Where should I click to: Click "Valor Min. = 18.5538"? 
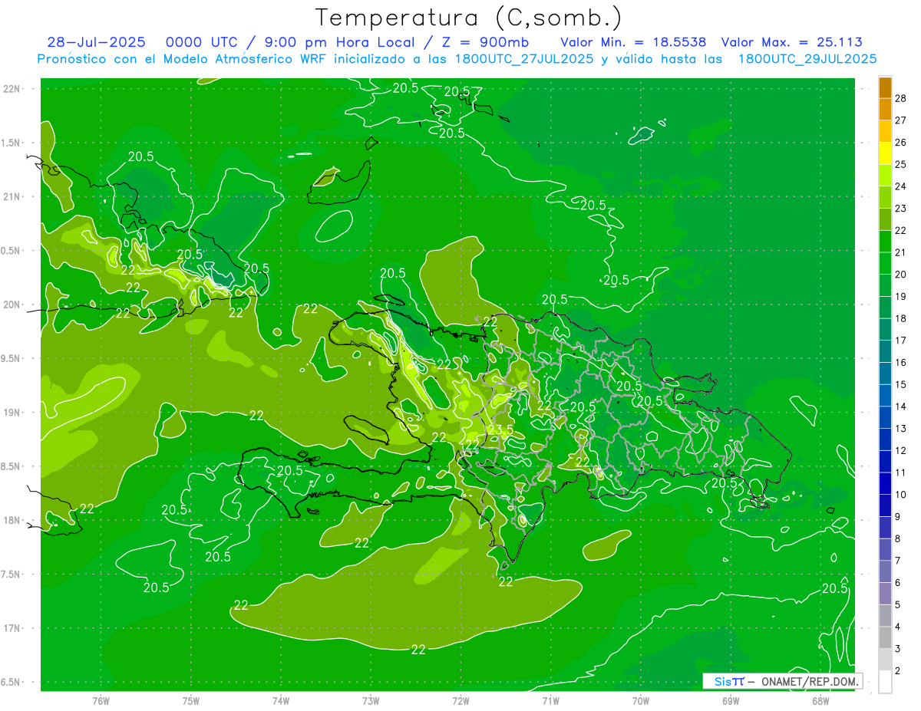[633, 42]
